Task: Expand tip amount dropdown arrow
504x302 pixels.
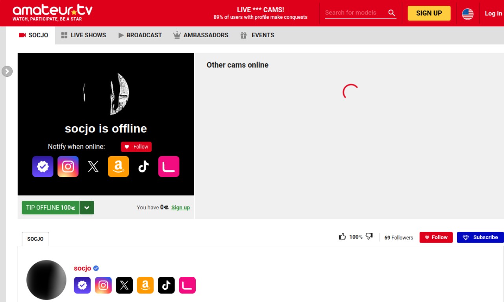Action: [x=87, y=208]
